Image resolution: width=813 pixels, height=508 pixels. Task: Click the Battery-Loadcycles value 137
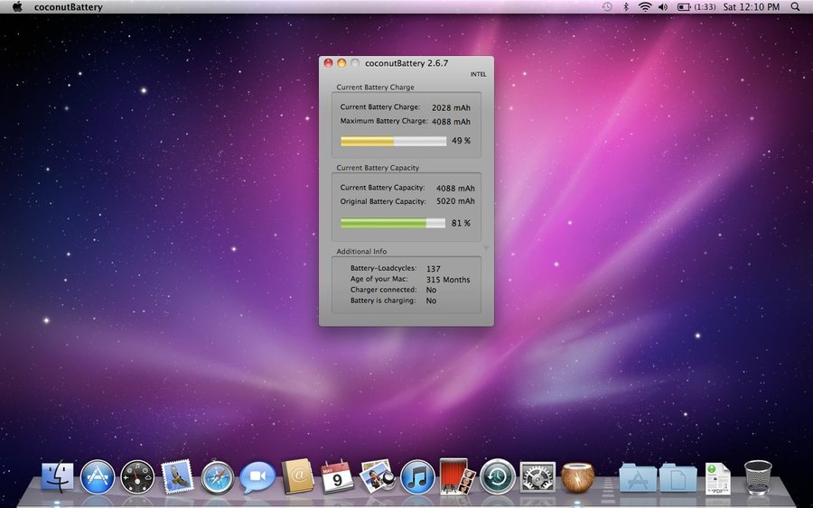click(434, 269)
